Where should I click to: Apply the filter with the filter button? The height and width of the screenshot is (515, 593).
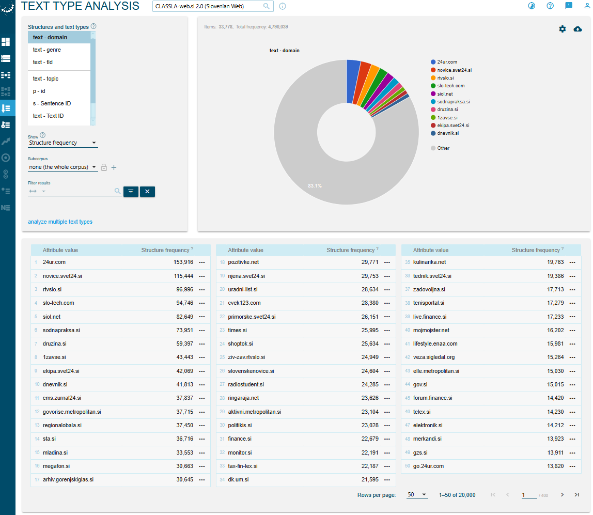(131, 192)
